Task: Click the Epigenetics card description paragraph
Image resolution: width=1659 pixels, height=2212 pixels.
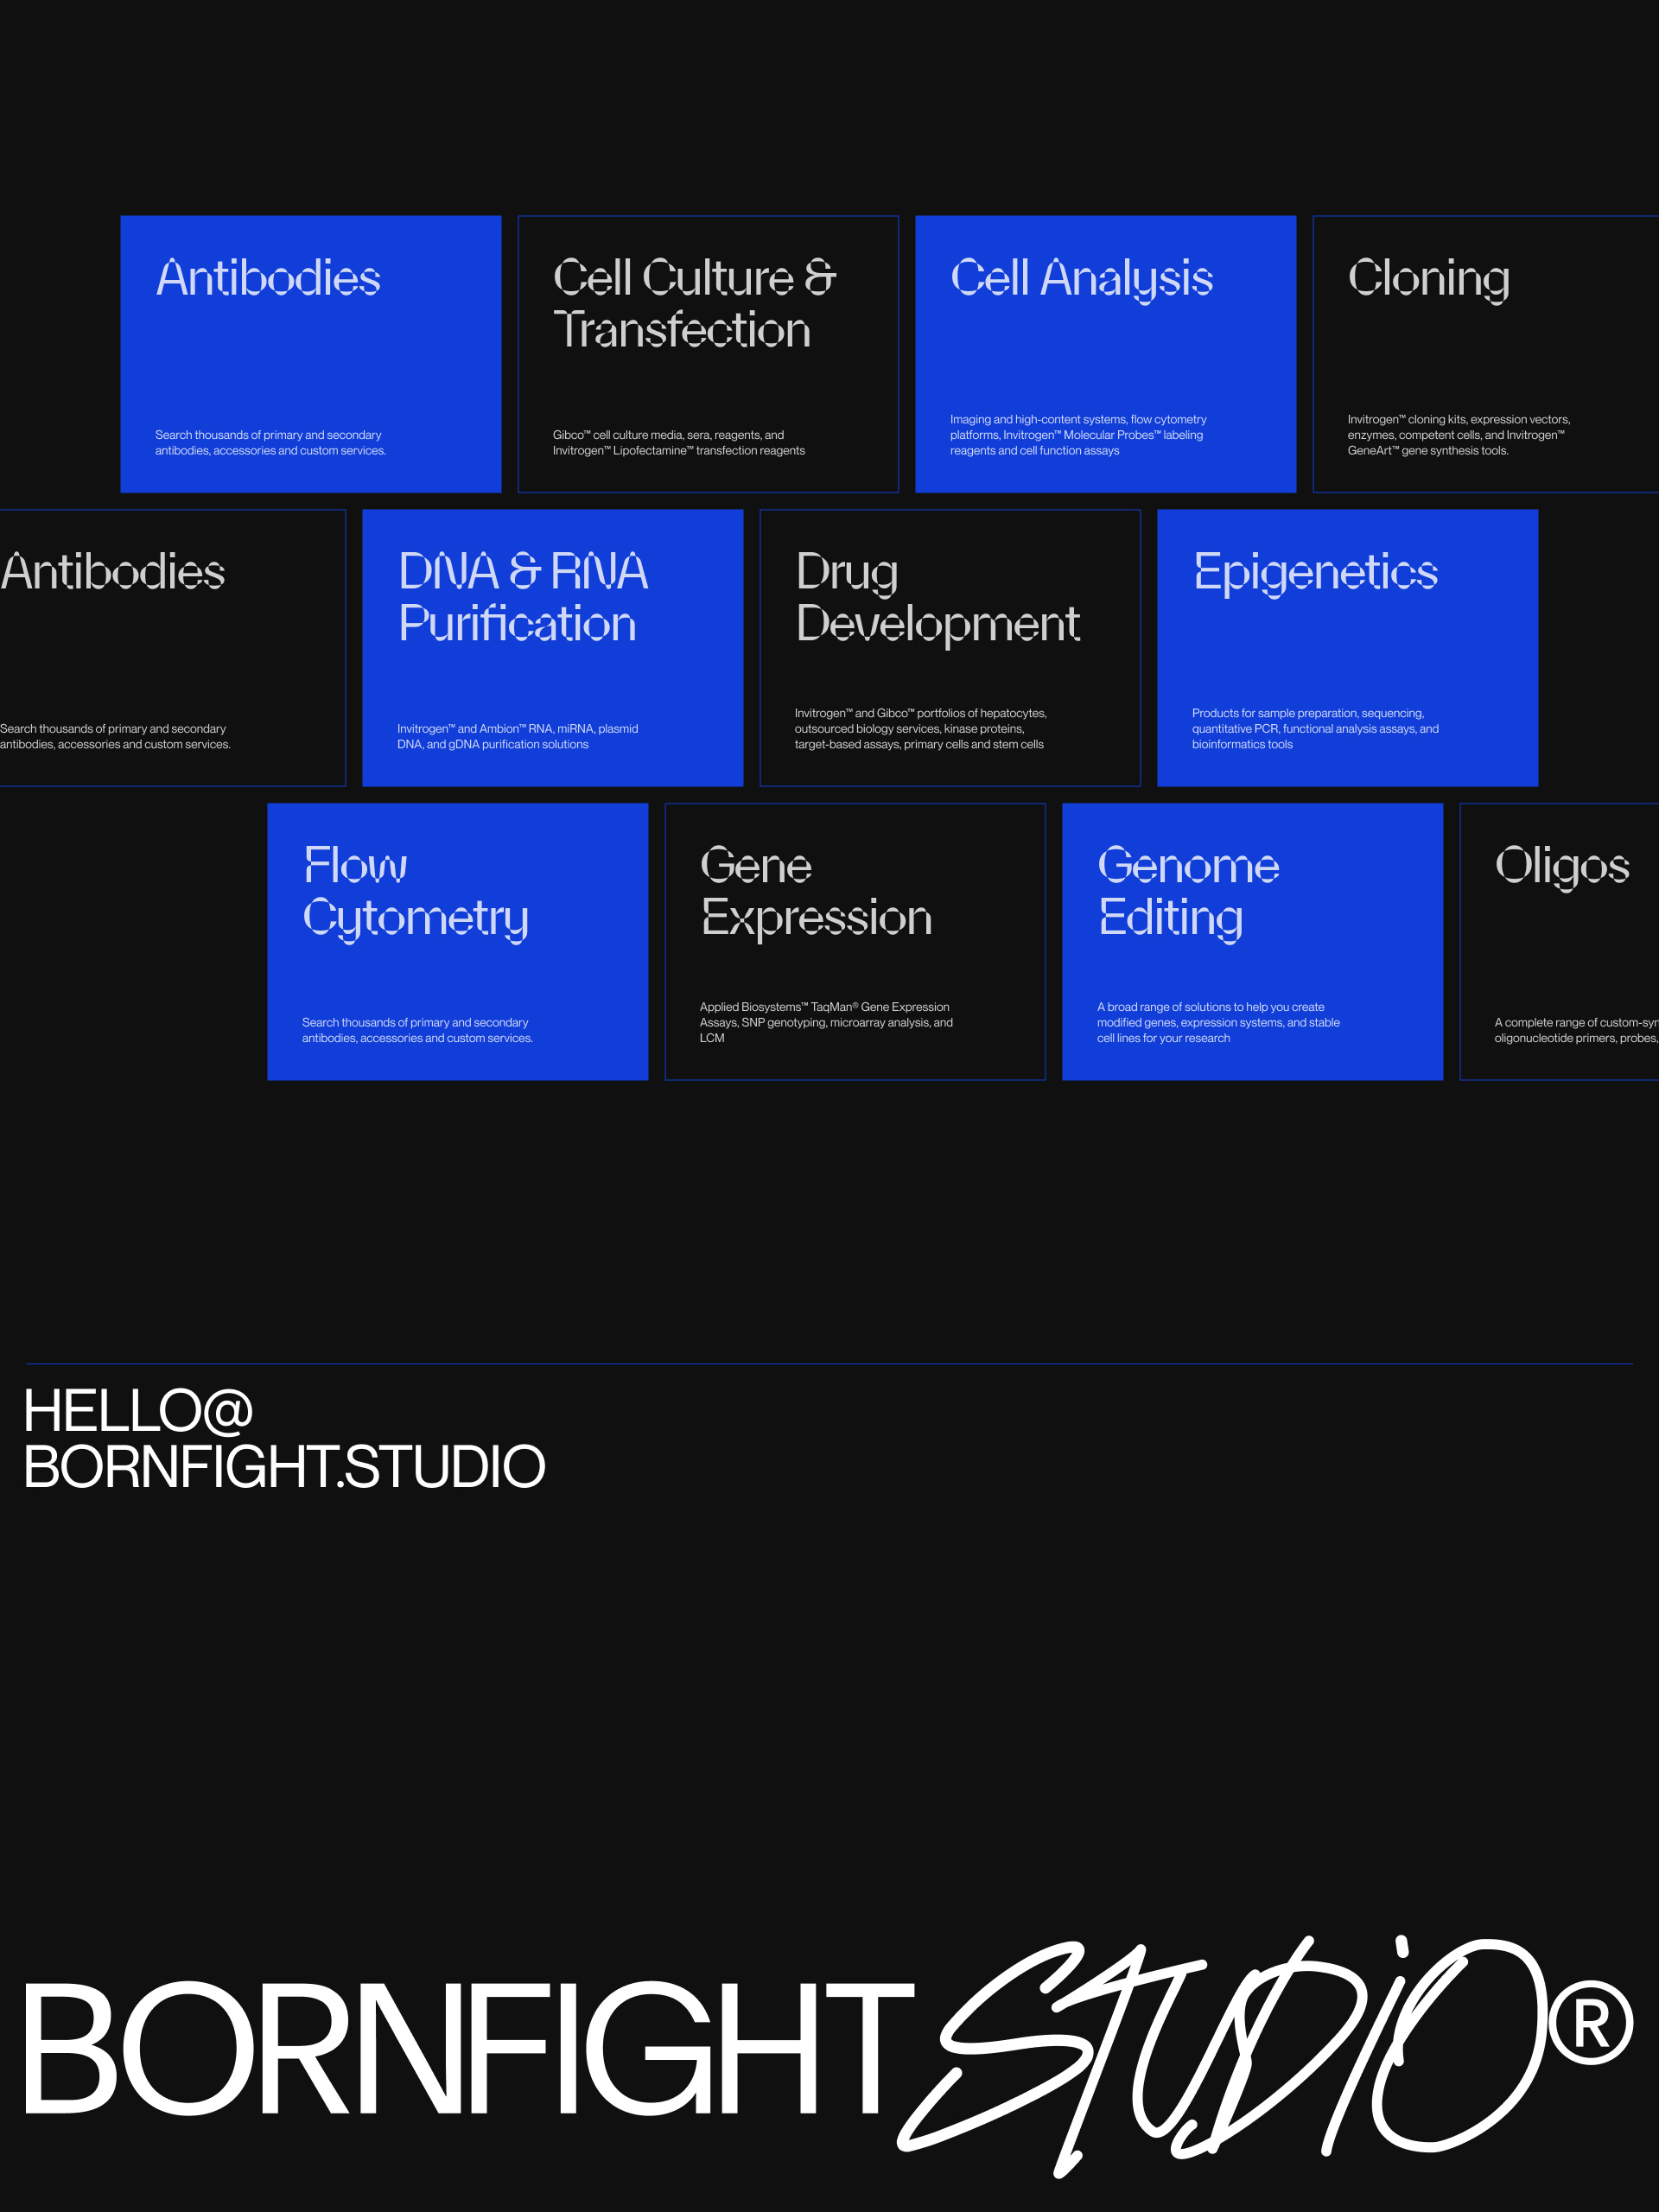Action: point(1316,729)
